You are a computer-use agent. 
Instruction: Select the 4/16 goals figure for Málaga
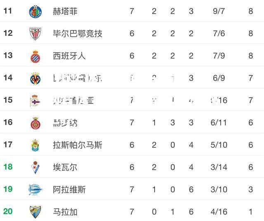[219, 212]
